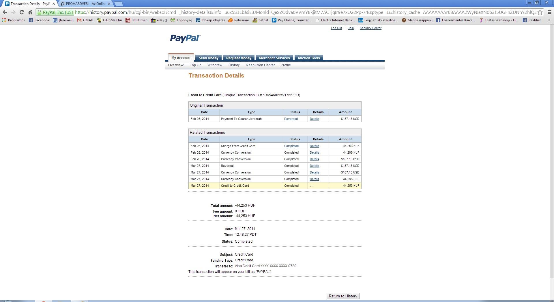Open Send Money tab
Image resolution: width=554 pixels, height=302 pixels.
(x=209, y=58)
